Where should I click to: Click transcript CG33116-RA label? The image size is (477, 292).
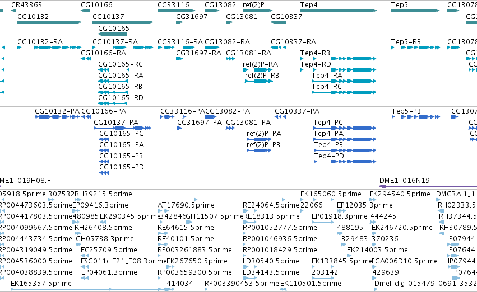180,41
